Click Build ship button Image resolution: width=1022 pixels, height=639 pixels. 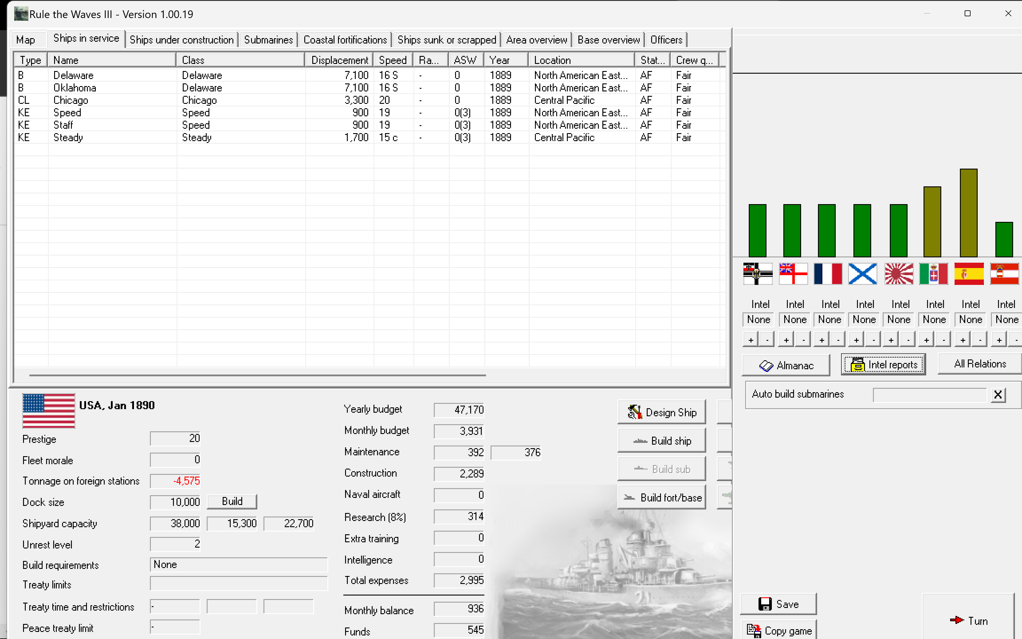click(662, 441)
